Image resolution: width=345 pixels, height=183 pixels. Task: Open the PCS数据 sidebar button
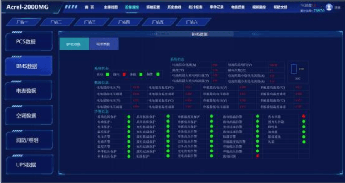[x=29, y=42]
